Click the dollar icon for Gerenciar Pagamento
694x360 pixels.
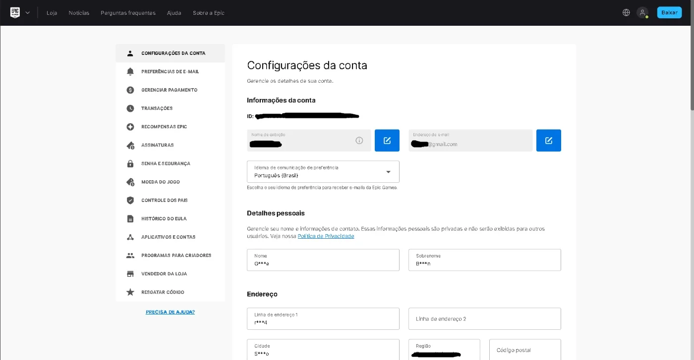(x=130, y=90)
